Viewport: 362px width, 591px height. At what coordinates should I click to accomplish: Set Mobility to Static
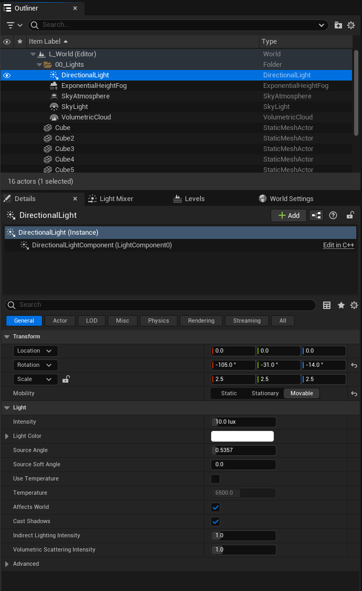click(x=229, y=393)
